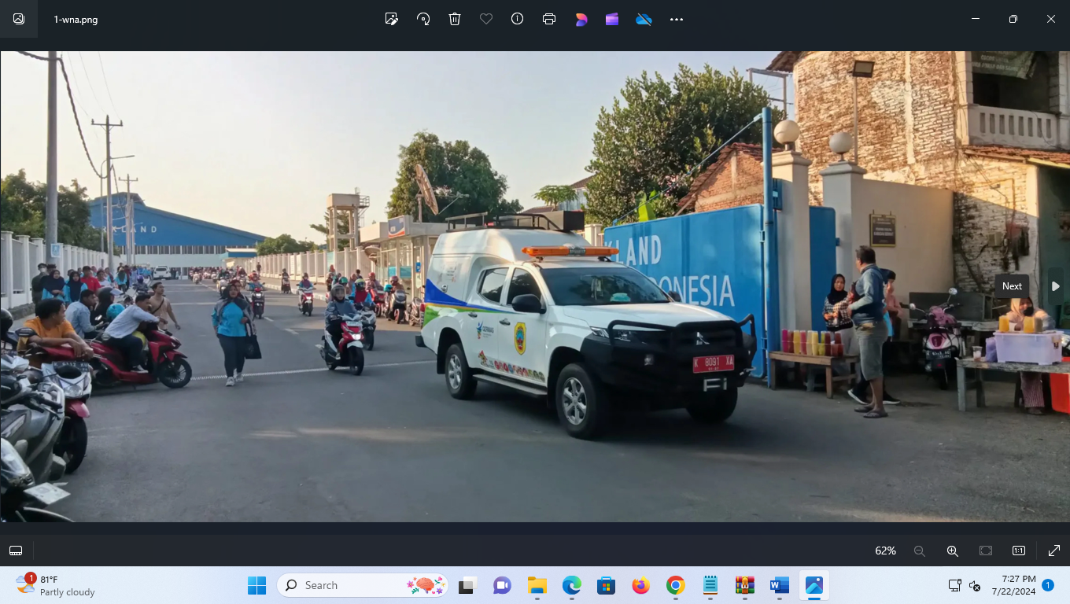1070x604 pixels.
Task: Rotate the photo
Action: coord(422,19)
